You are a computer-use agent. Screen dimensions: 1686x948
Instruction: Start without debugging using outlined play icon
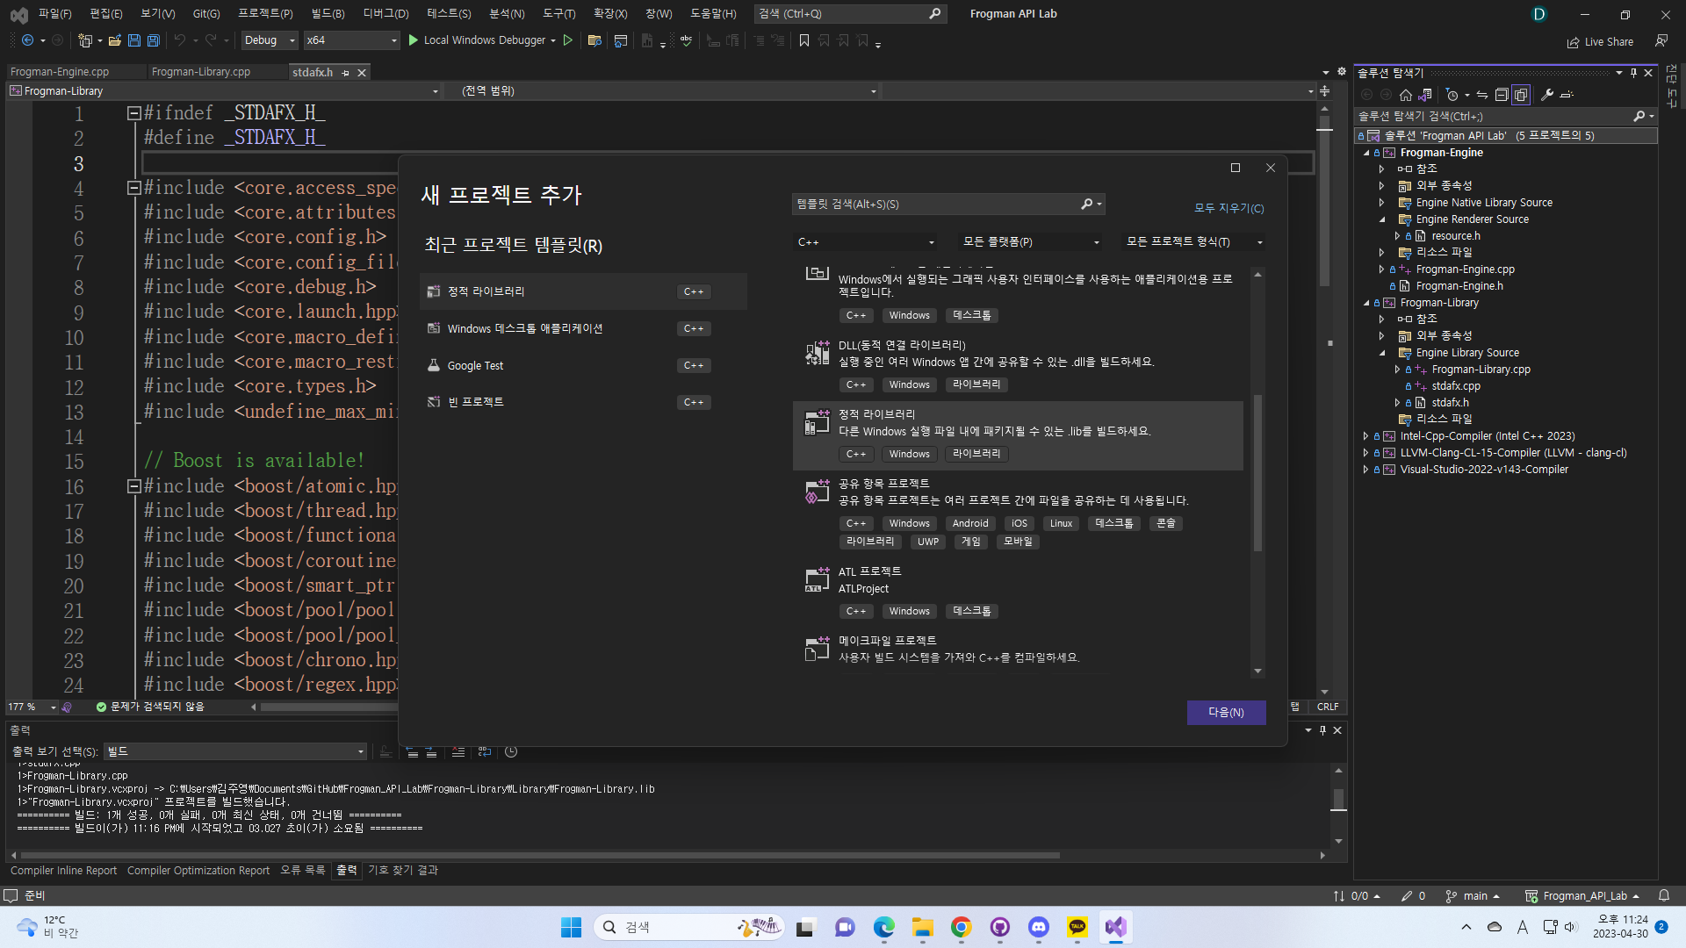[x=568, y=40]
